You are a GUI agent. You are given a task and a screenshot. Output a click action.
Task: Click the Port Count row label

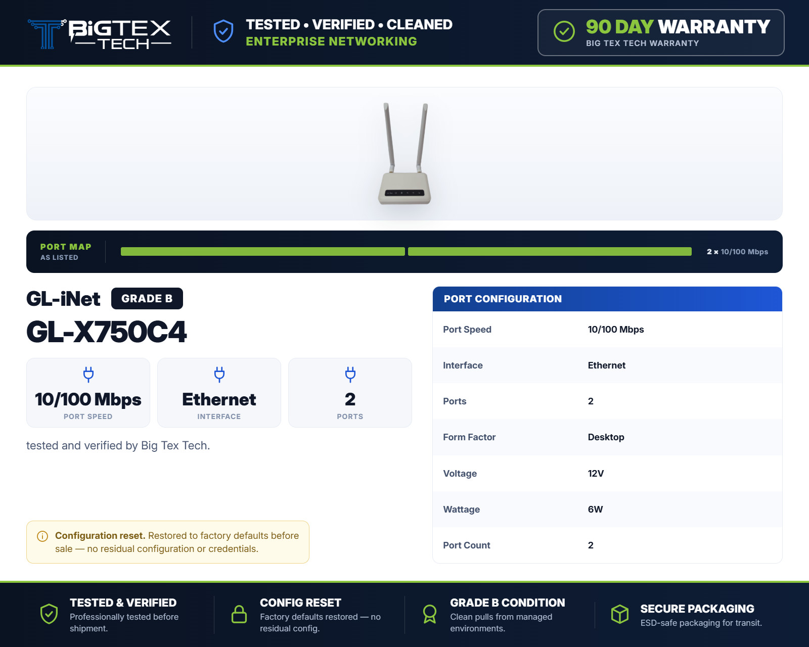click(x=467, y=545)
